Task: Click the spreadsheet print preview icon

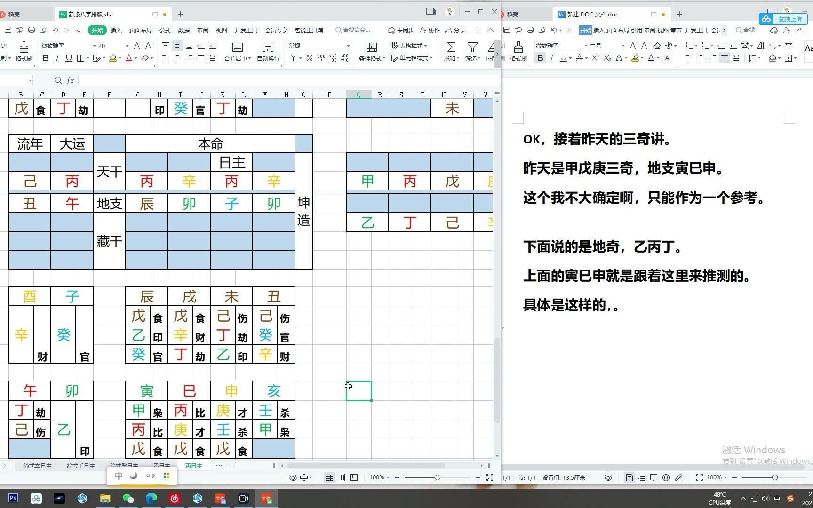Action: coord(43,30)
